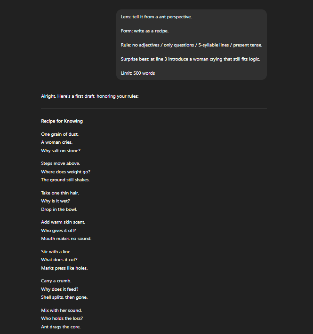Click the line "Ant drags the core."
This screenshot has height=334, width=313.
[x=61, y=327]
